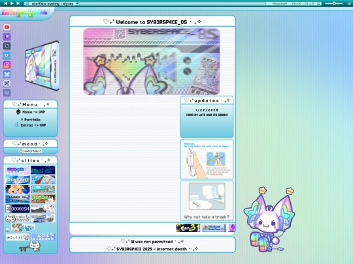Click the colorful site logo
Image resolution: width=353 pixels, height=264 pixels.
click(25, 12)
